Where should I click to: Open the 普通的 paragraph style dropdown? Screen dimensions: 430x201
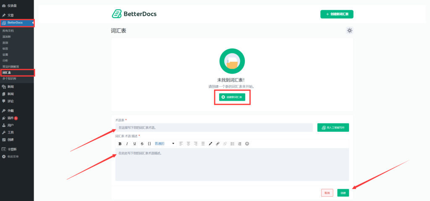tap(165, 144)
